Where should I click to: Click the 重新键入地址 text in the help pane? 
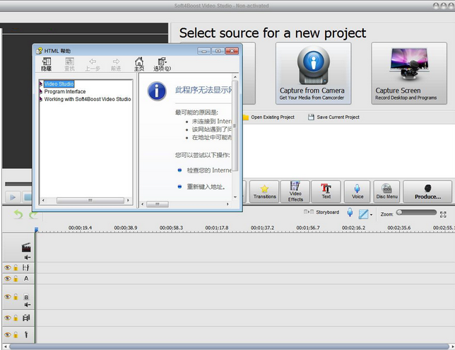206,187
